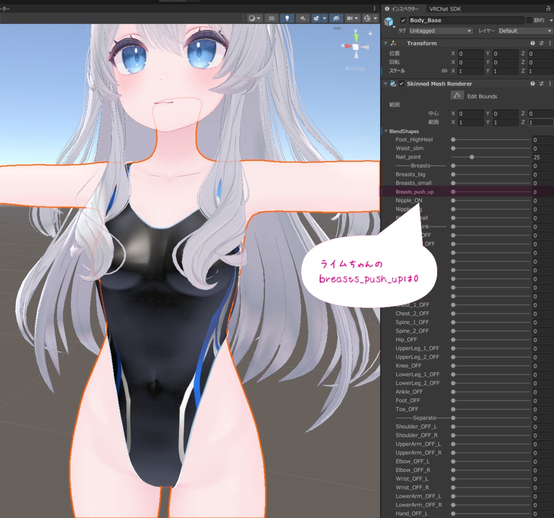Screen dimensions: 554x518
Task: Disable the Skinned Mesh Renderer checkbox
Action: click(401, 84)
